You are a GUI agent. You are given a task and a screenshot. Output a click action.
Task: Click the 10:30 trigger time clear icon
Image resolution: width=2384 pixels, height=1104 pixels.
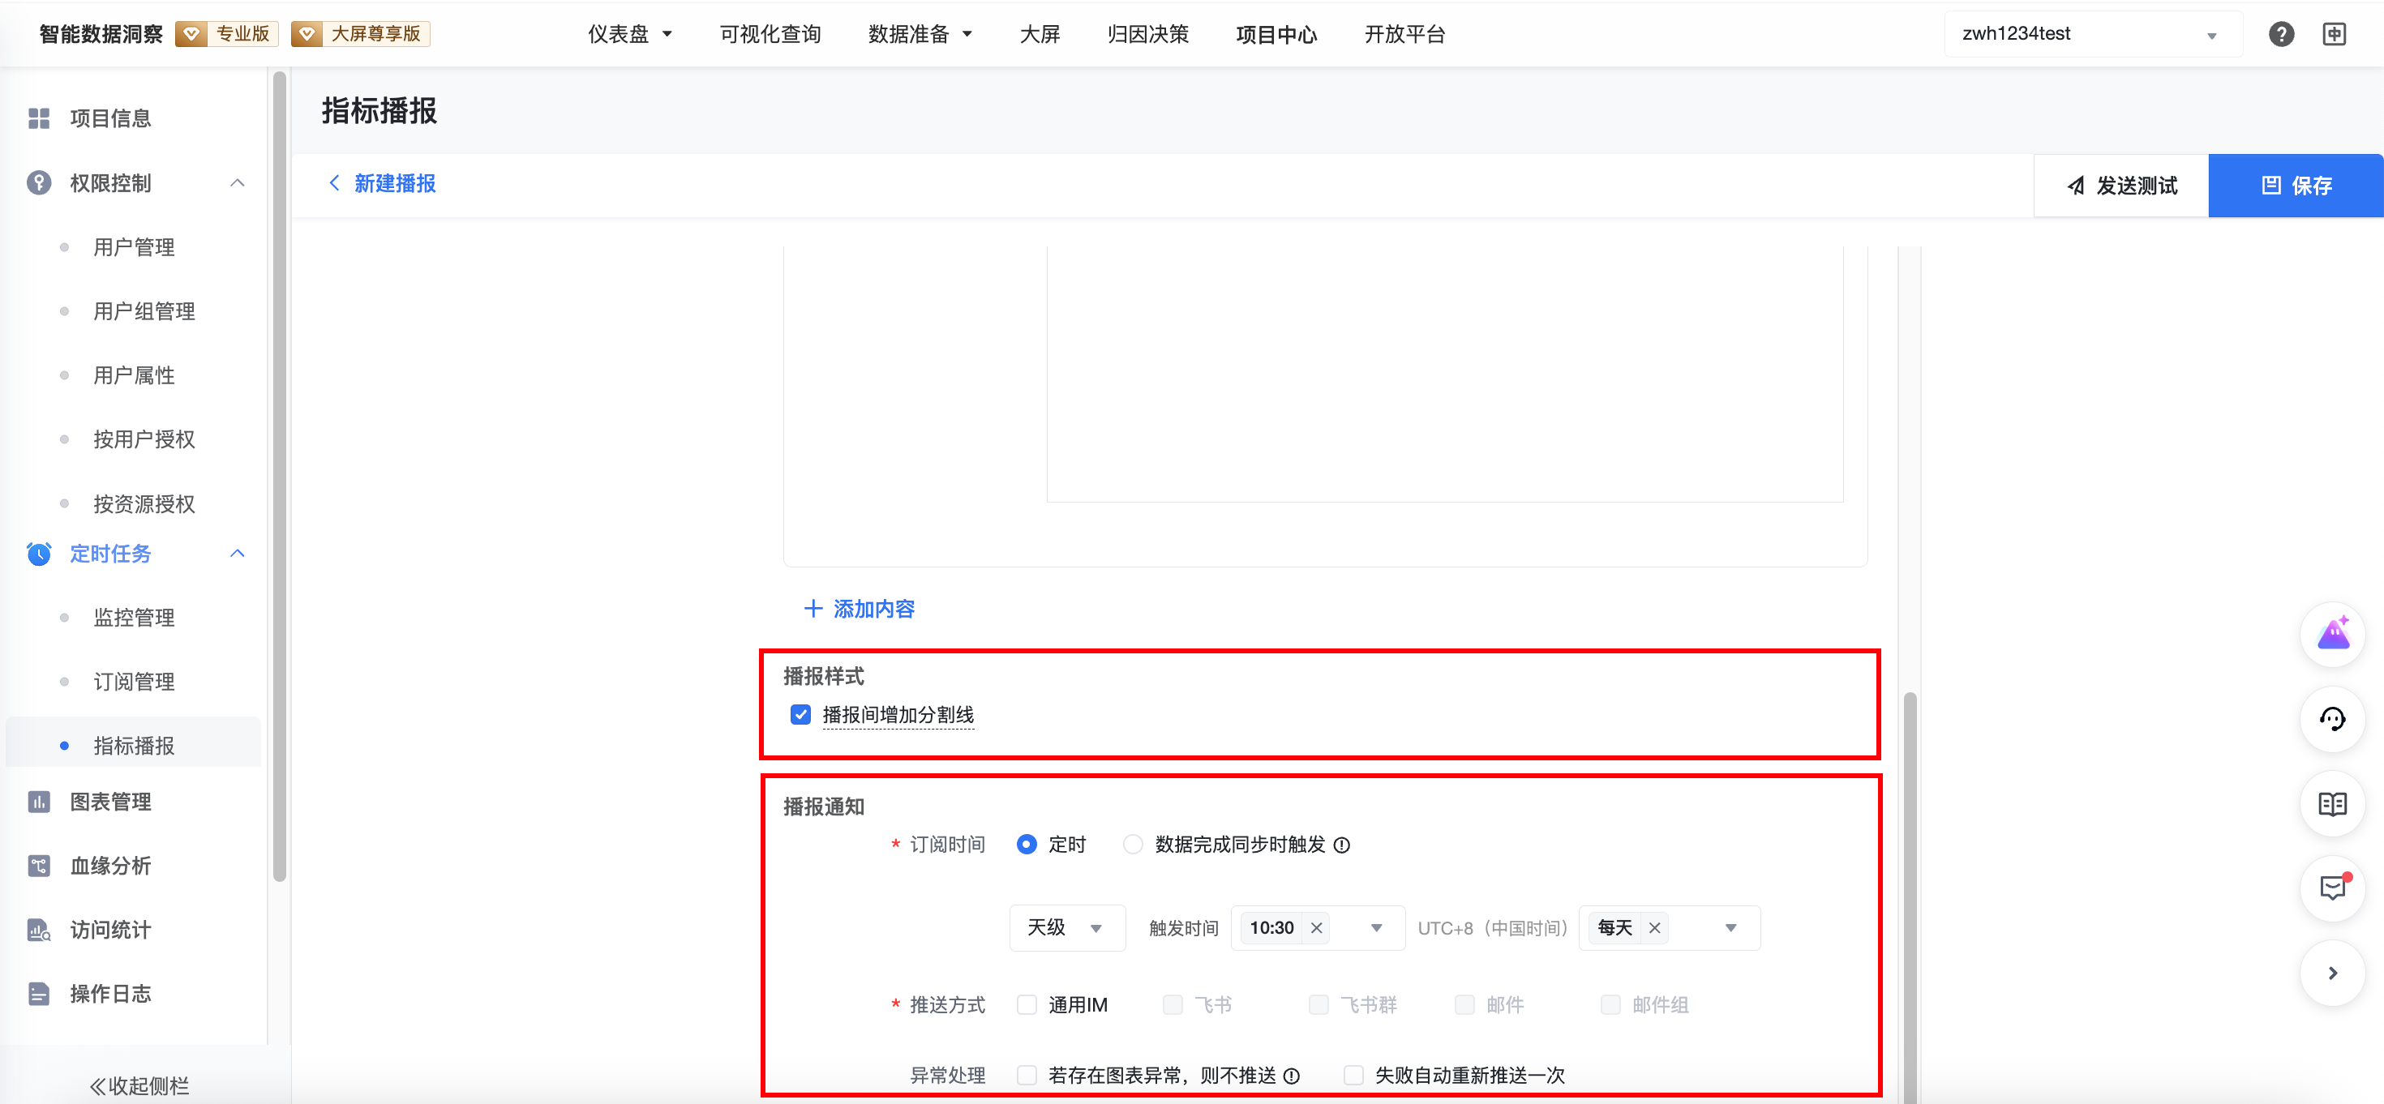coord(1316,927)
